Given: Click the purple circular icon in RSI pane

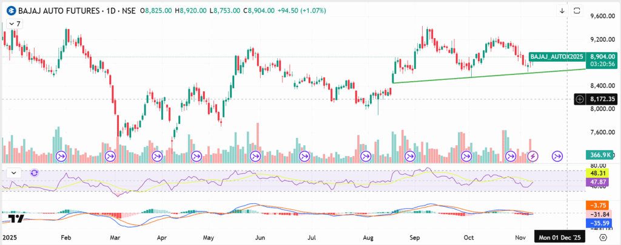Looking at the screenshot, I should (x=35, y=172).
